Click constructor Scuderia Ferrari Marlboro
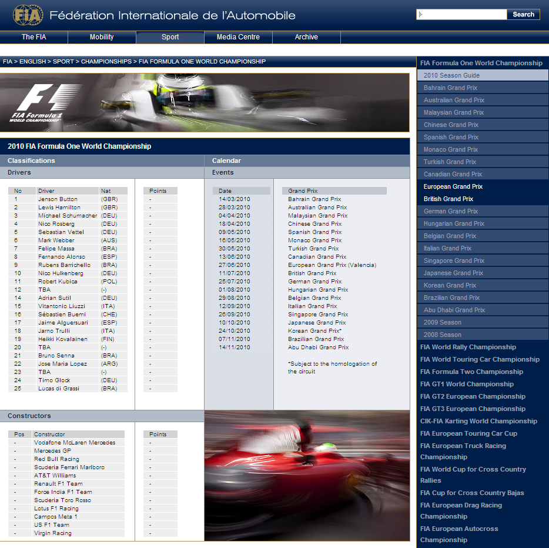549x548 pixels. 69,467
